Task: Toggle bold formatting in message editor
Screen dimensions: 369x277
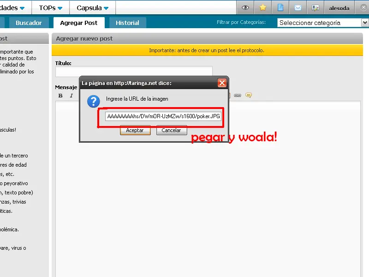Action: pos(60,96)
